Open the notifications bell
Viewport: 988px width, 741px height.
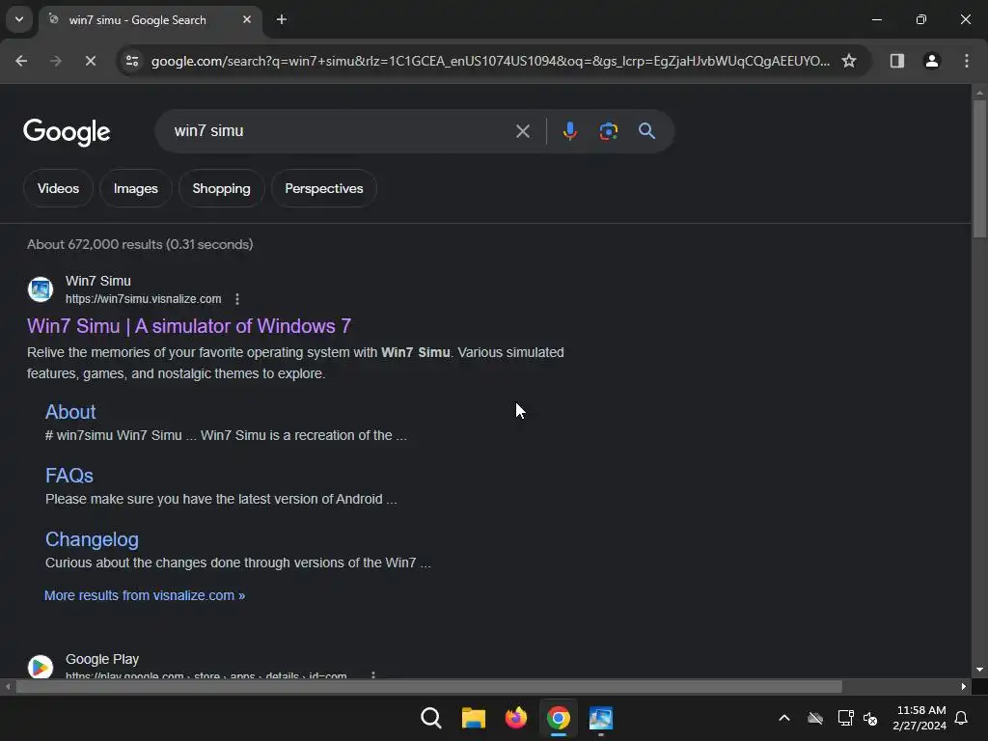point(961,718)
